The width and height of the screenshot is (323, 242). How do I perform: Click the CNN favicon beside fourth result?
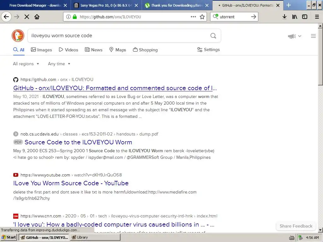coord(16,216)
